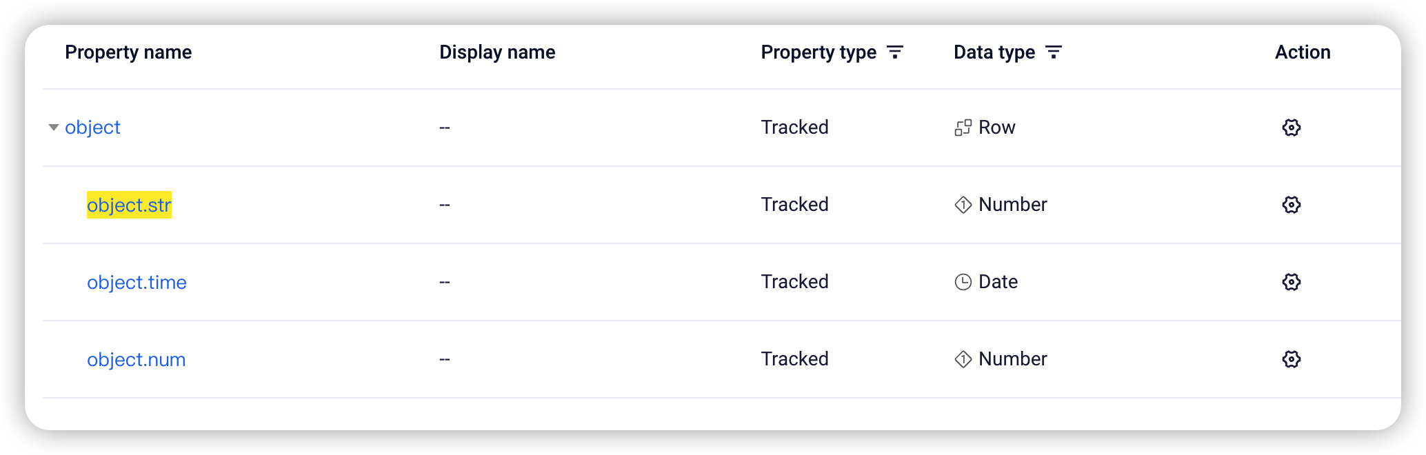Viewport: 1426px width, 455px height.
Task: Click the Row data type icon
Action: pyautogui.click(x=963, y=128)
